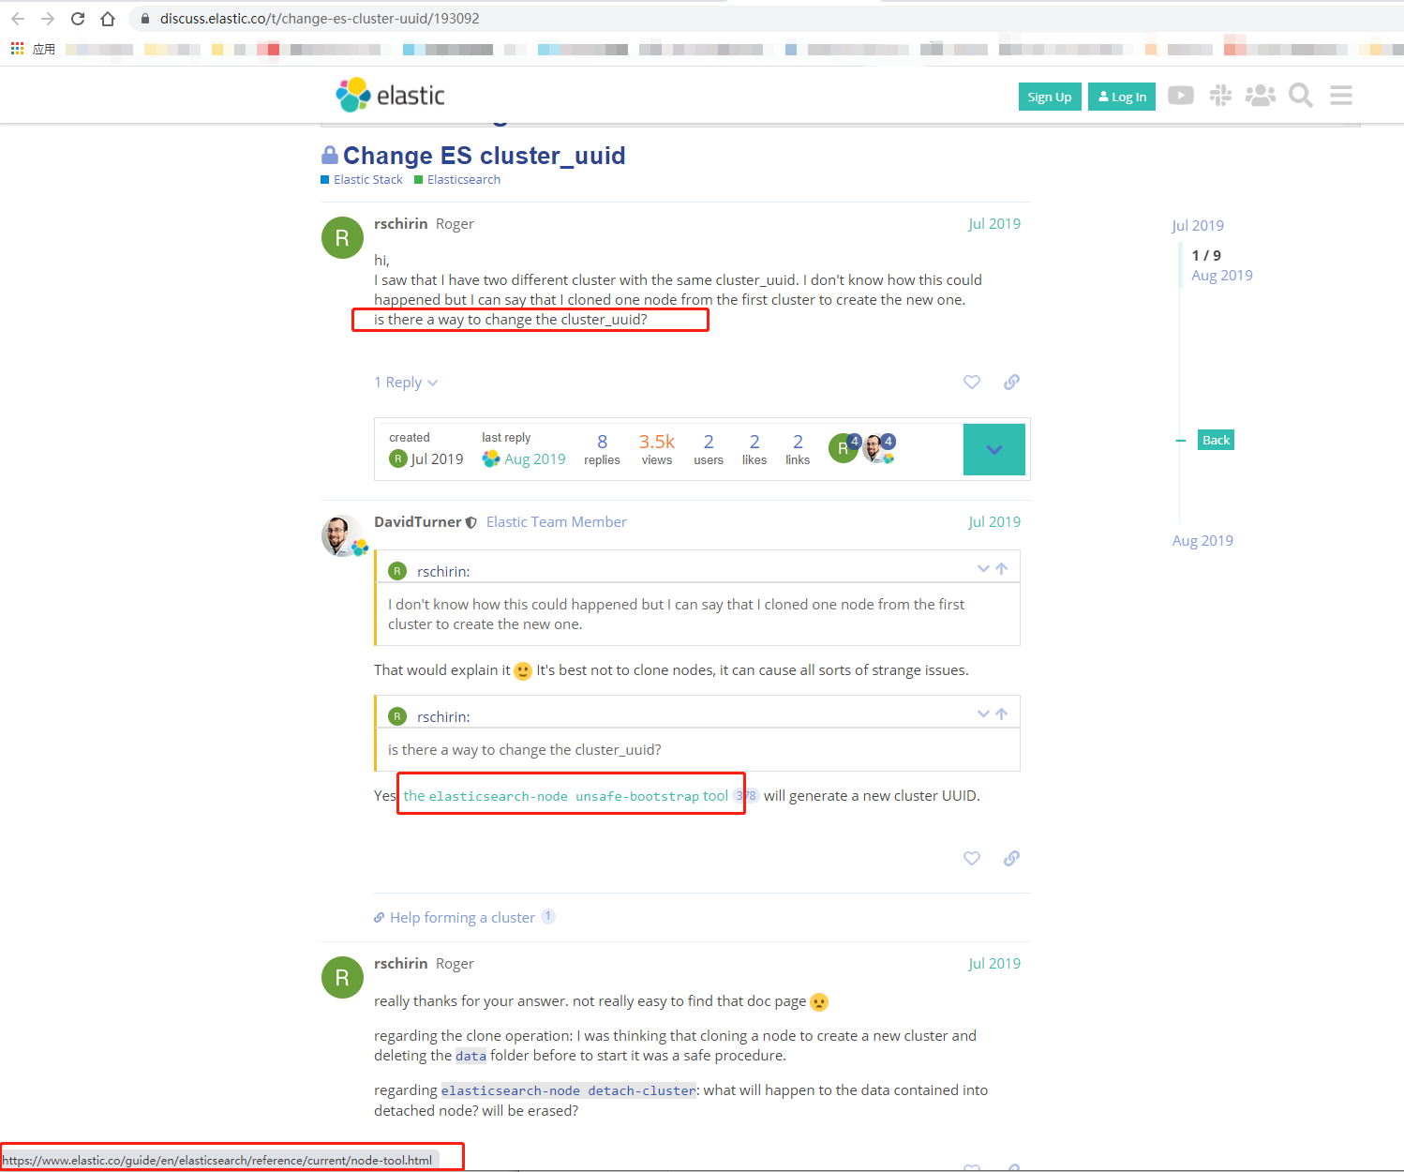The height and width of the screenshot is (1172, 1404).
Task: Go to the browser home page icon
Action: 108,19
